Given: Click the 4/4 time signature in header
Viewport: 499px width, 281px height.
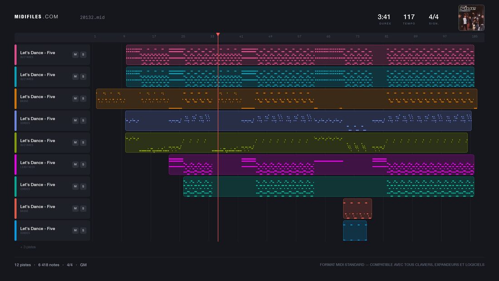Looking at the screenshot, I should click(433, 17).
